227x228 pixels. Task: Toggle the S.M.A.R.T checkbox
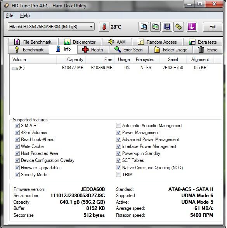coord(17,125)
